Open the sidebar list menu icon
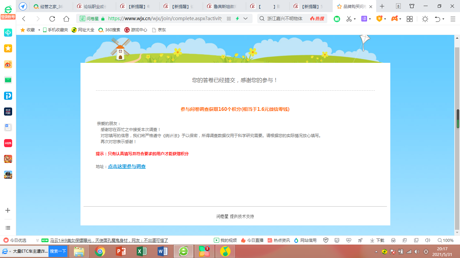 coord(8,227)
